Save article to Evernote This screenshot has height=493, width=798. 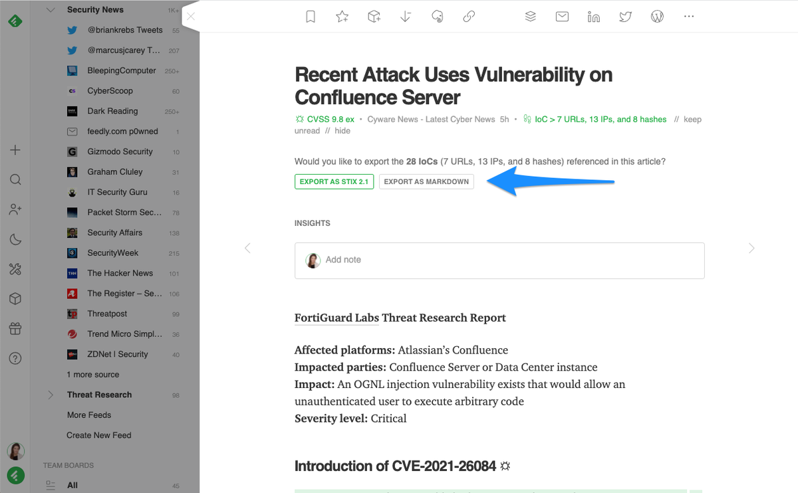point(438,17)
